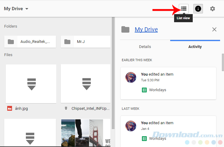Click the LAST WEEK heading

pos(130,109)
